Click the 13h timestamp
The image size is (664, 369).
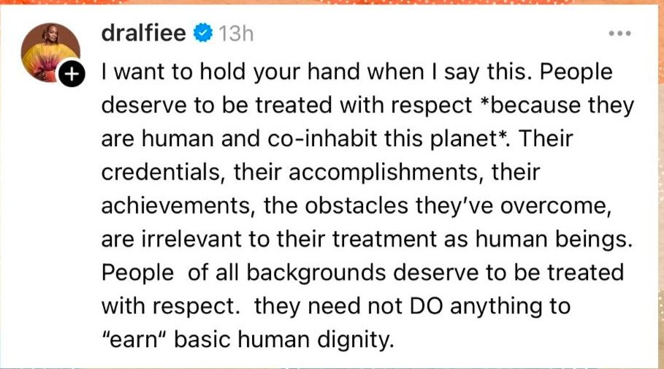(236, 34)
